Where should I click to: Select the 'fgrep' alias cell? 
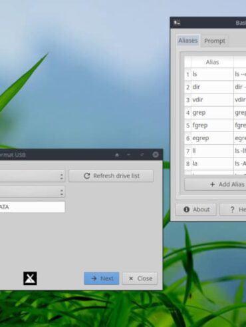coord(212,125)
